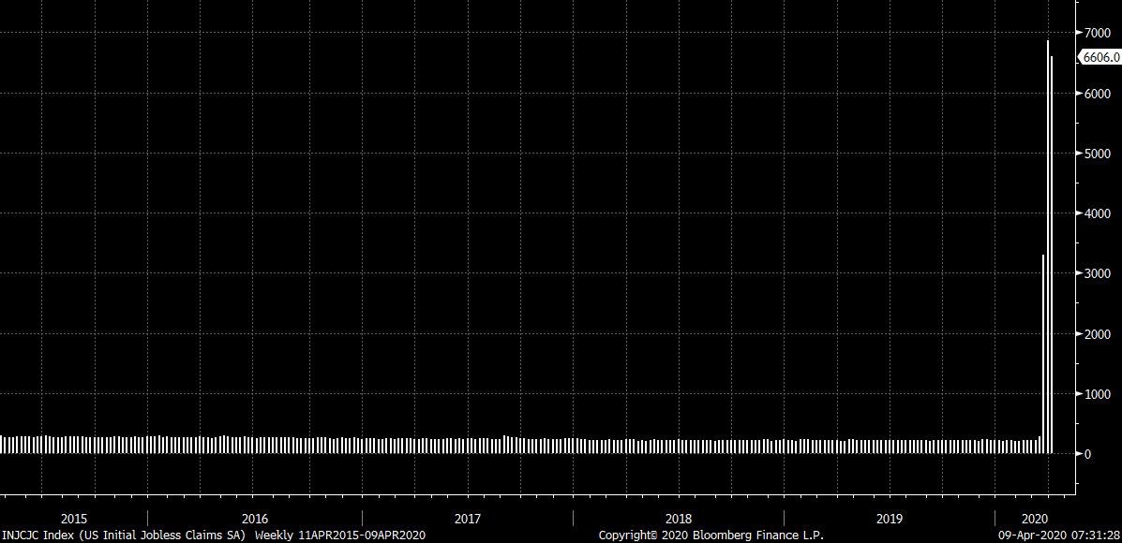Click the 5000 y-axis label
The width and height of the screenshot is (1122, 543).
pyautogui.click(x=1096, y=154)
